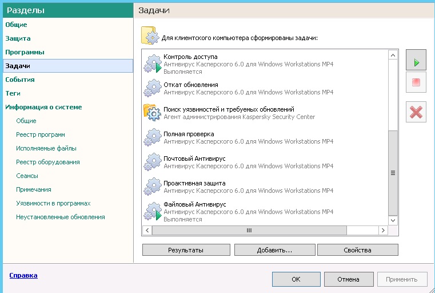Open the Общие section at the top
The image size is (435, 293).
[17, 25]
